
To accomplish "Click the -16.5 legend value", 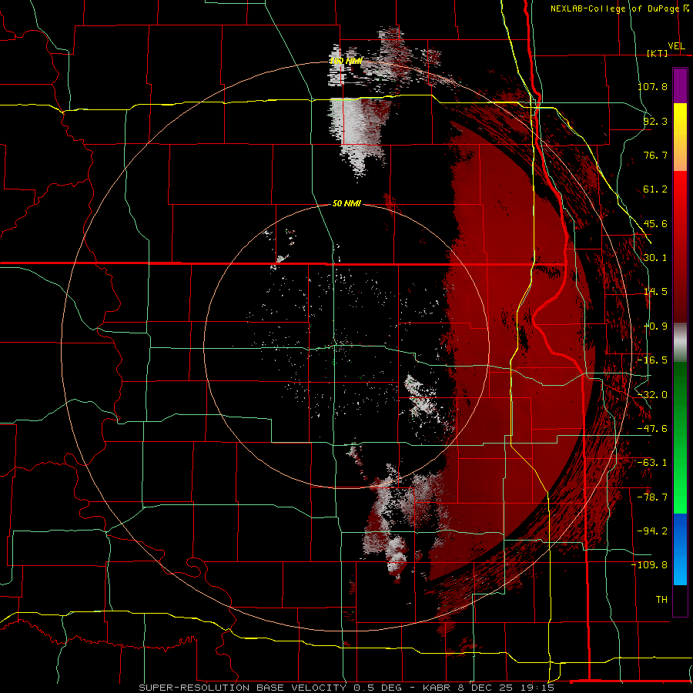I will pyautogui.click(x=652, y=360).
